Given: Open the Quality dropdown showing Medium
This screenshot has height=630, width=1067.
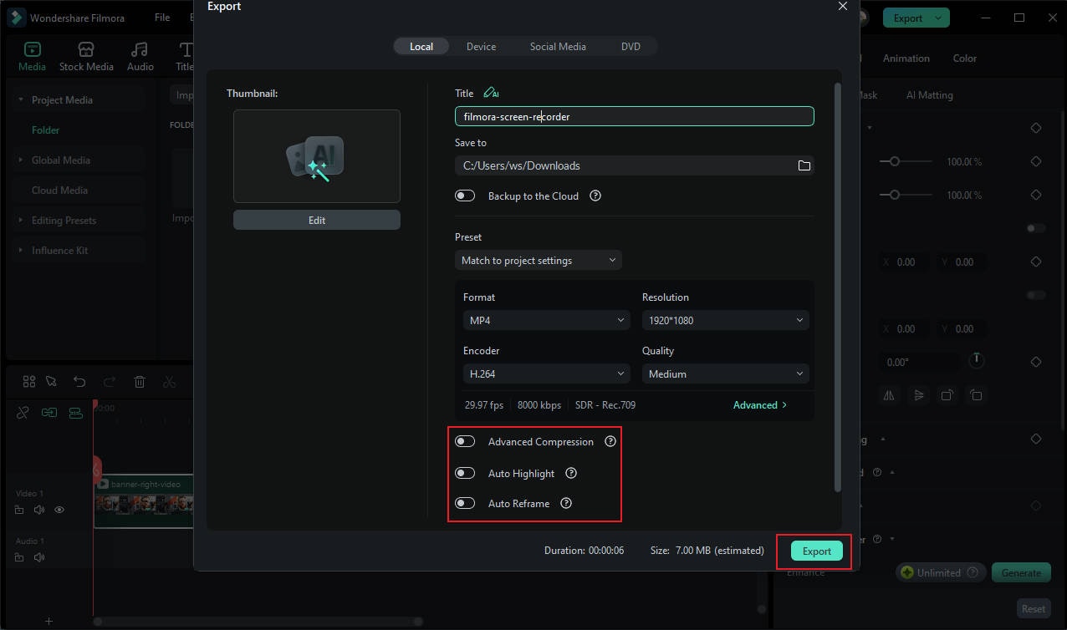Looking at the screenshot, I should coord(726,373).
